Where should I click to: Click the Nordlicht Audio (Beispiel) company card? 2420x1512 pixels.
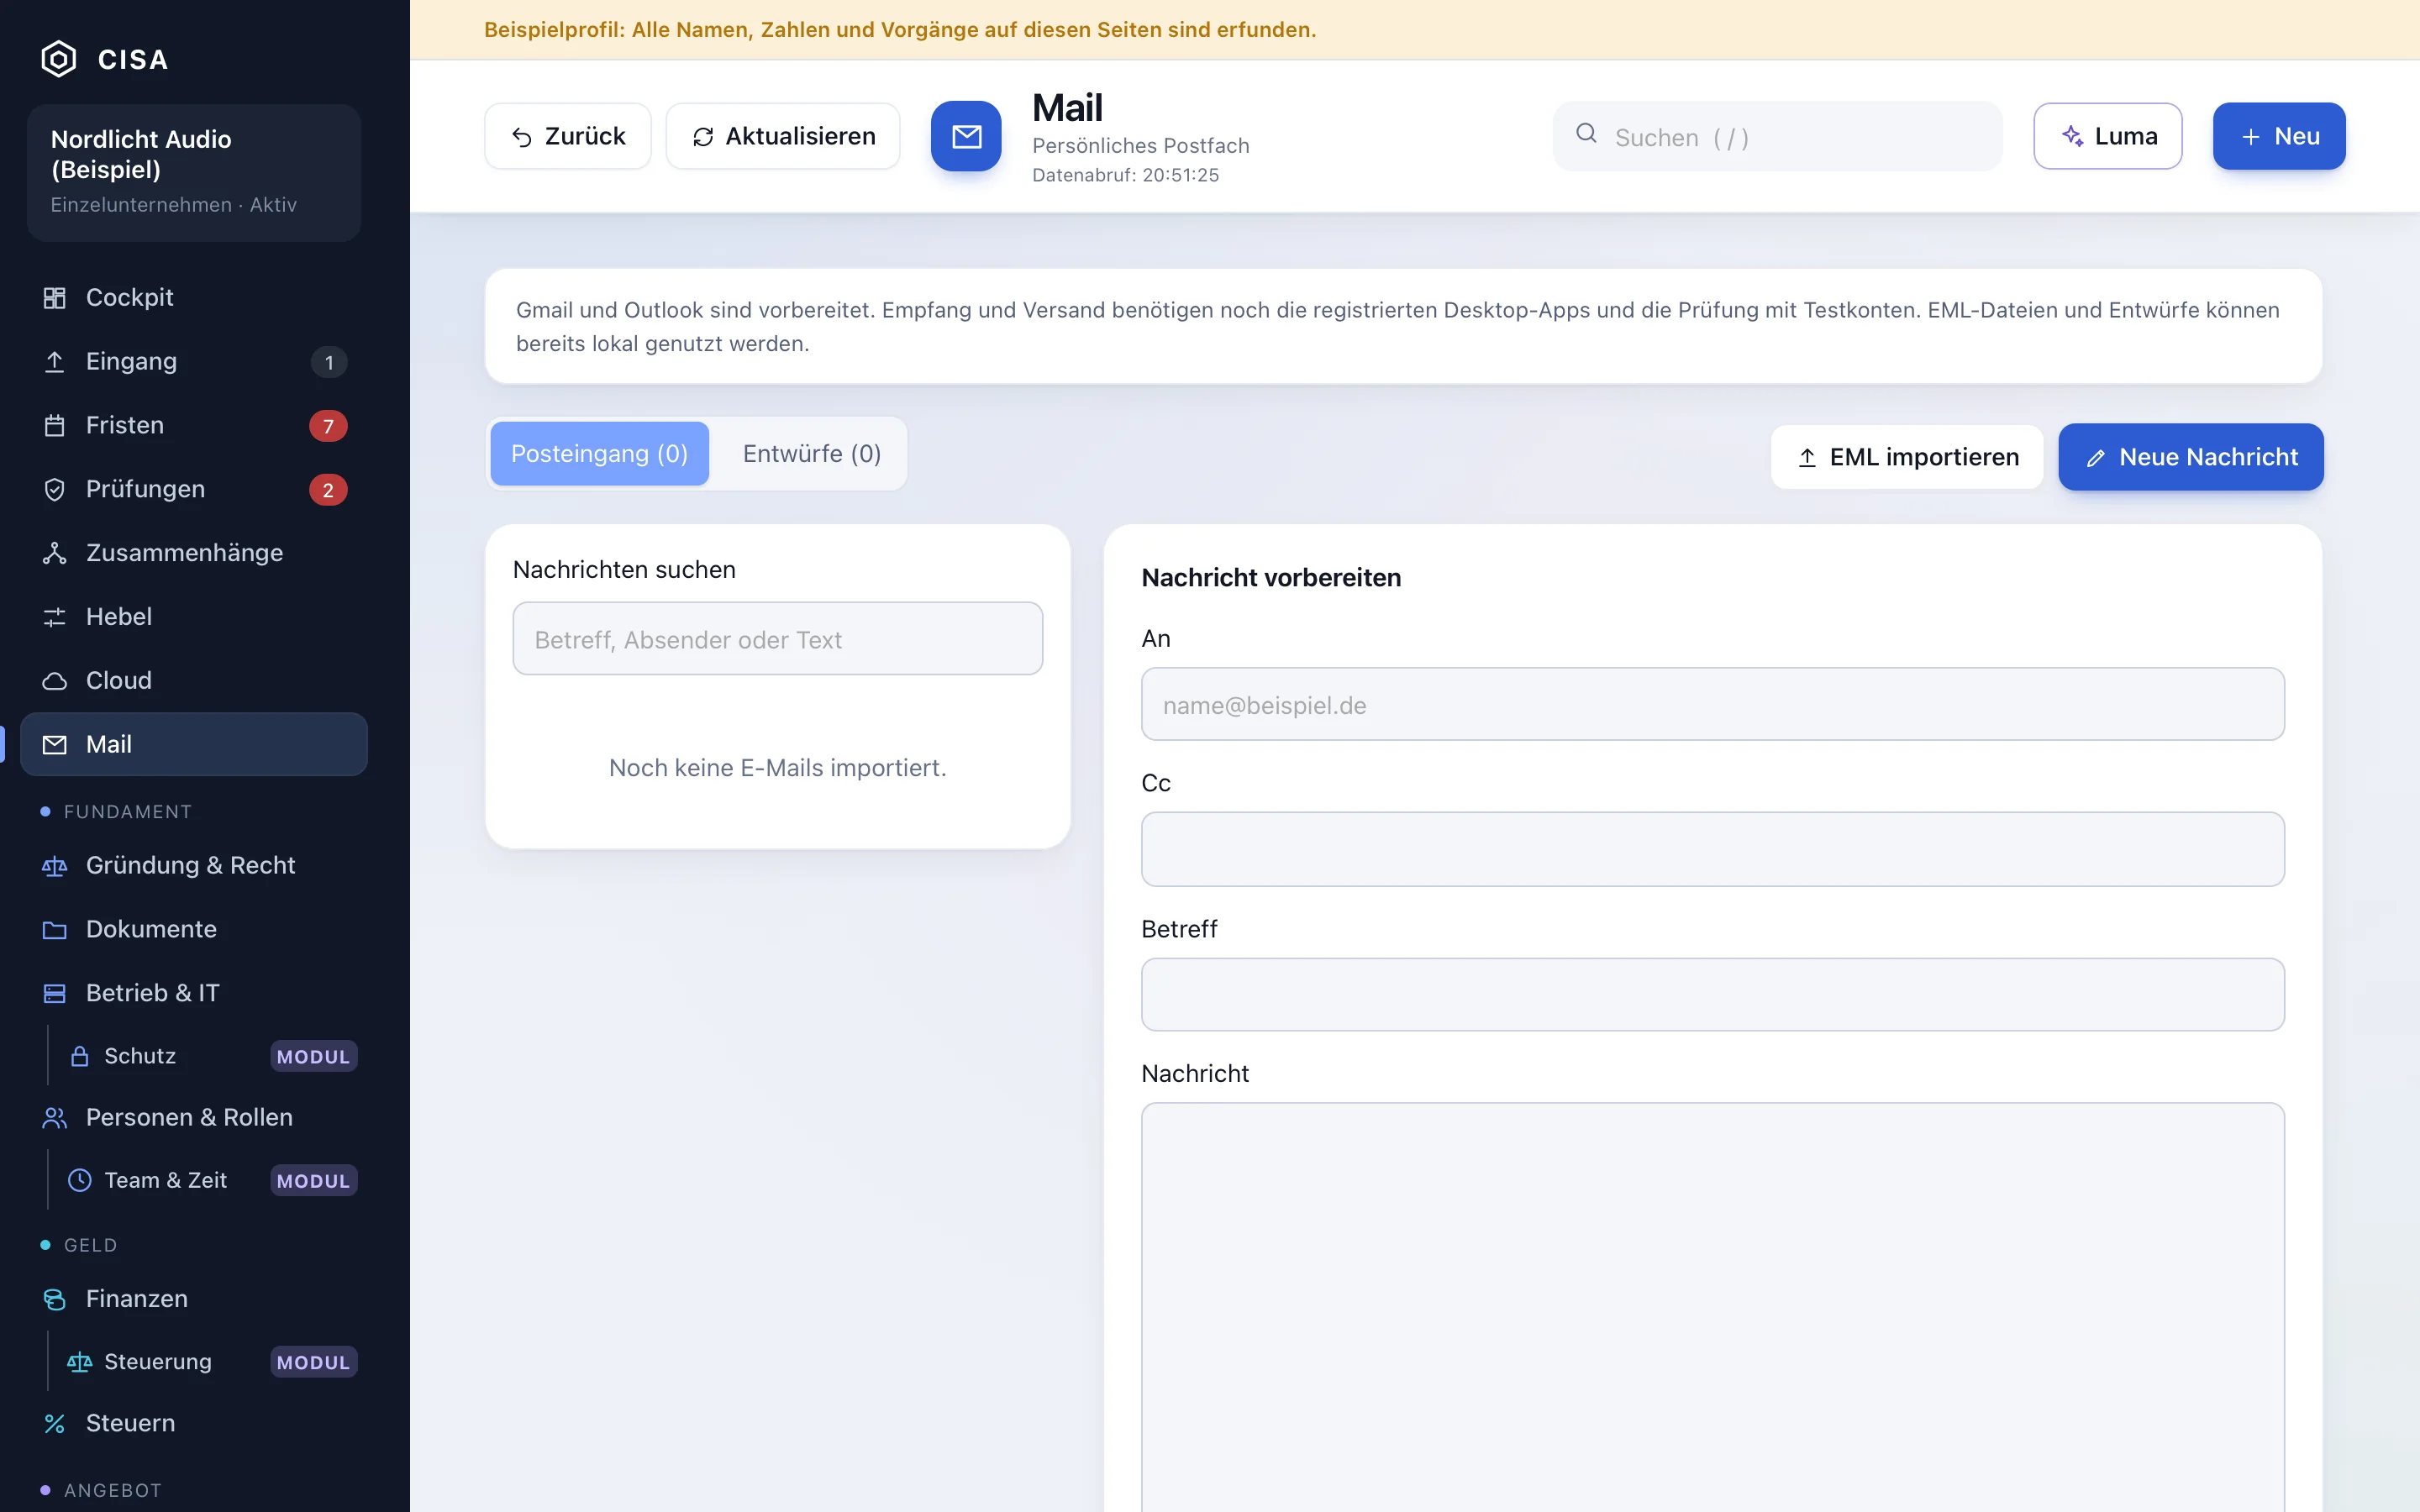194,172
